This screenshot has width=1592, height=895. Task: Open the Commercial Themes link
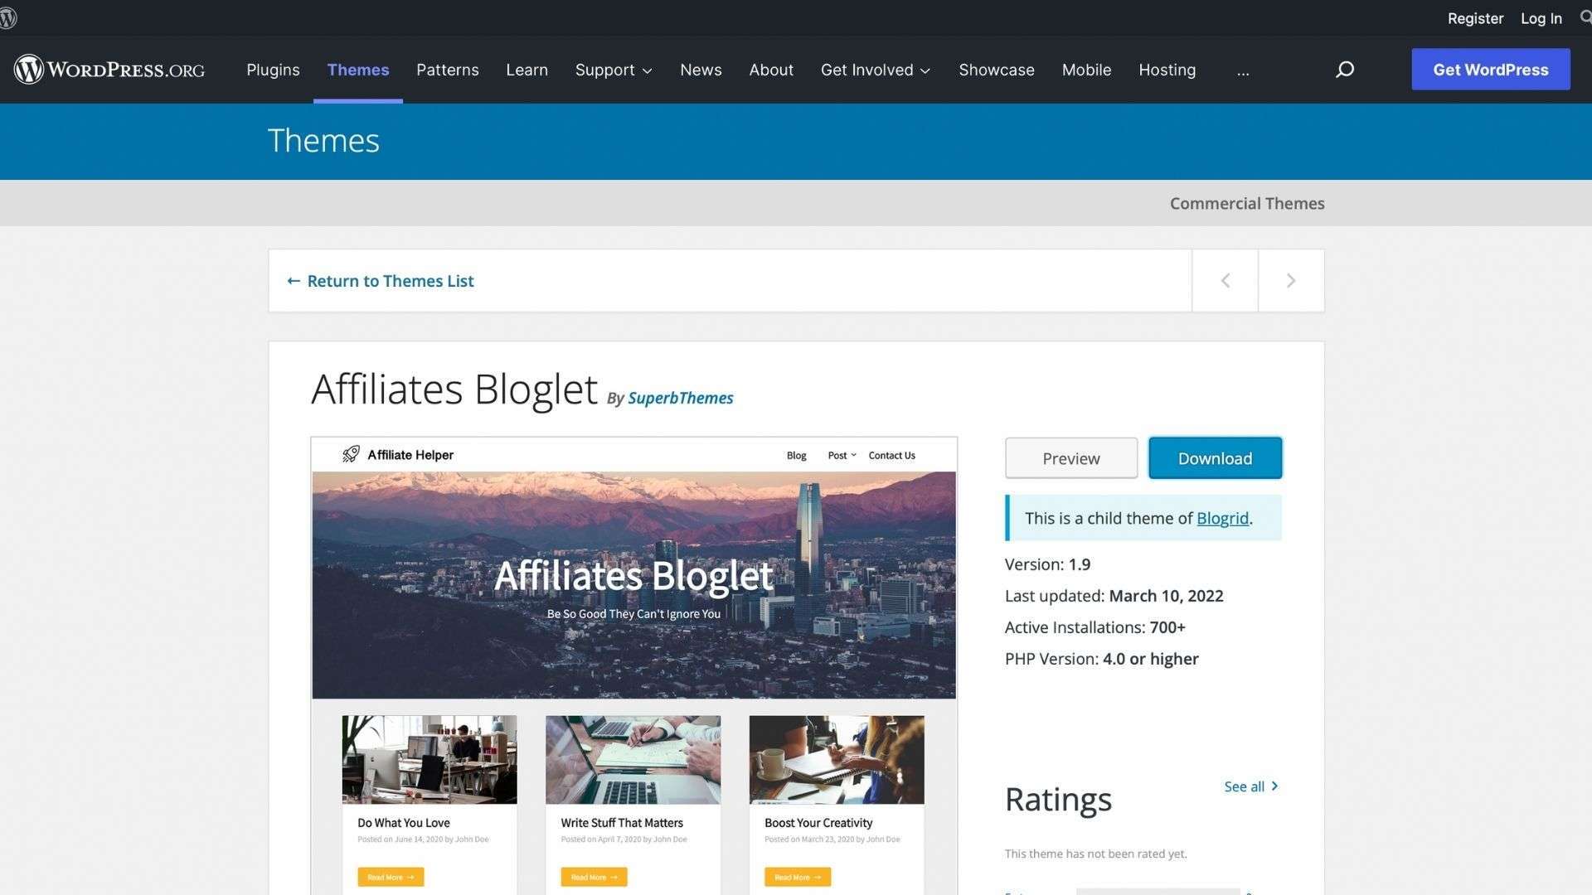[1247, 203]
